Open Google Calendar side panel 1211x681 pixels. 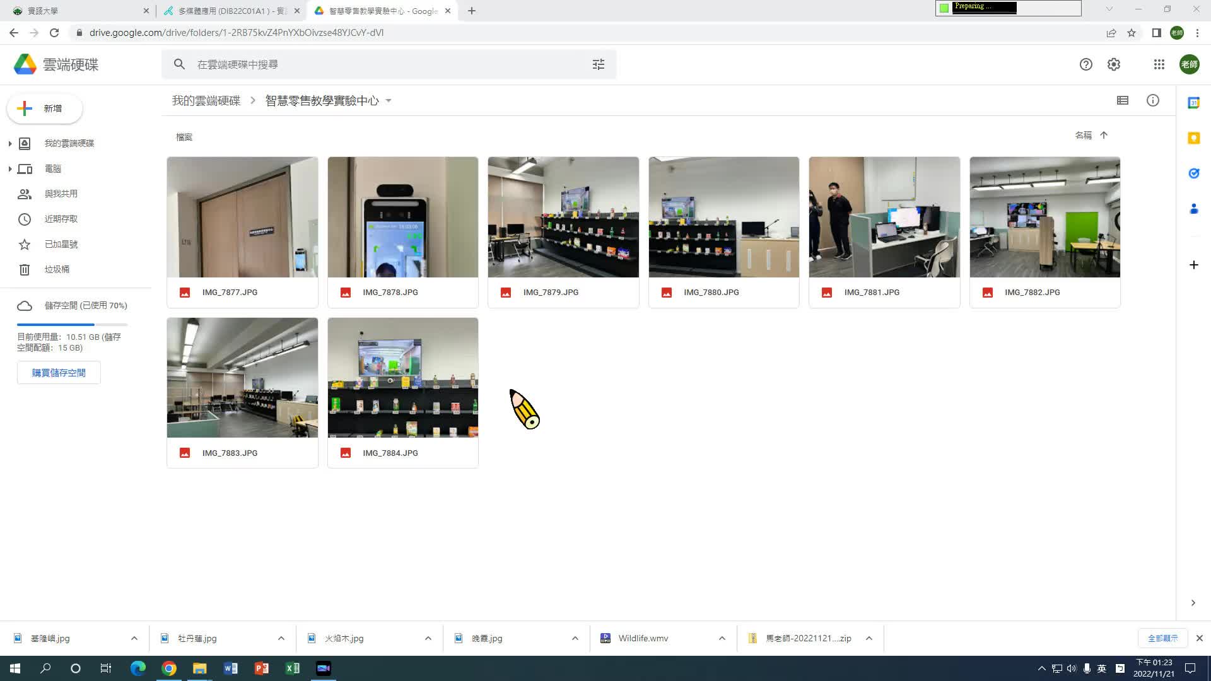point(1193,103)
